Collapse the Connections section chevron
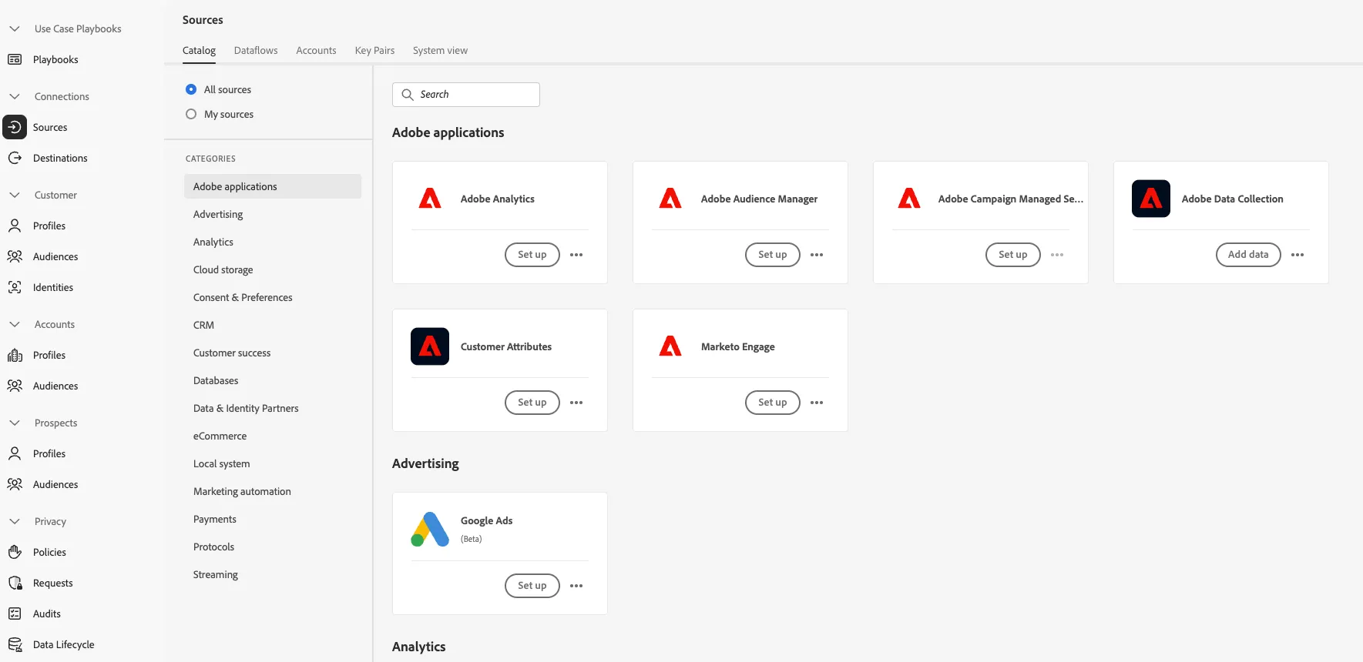The image size is (1363, 662). point(15,96)
